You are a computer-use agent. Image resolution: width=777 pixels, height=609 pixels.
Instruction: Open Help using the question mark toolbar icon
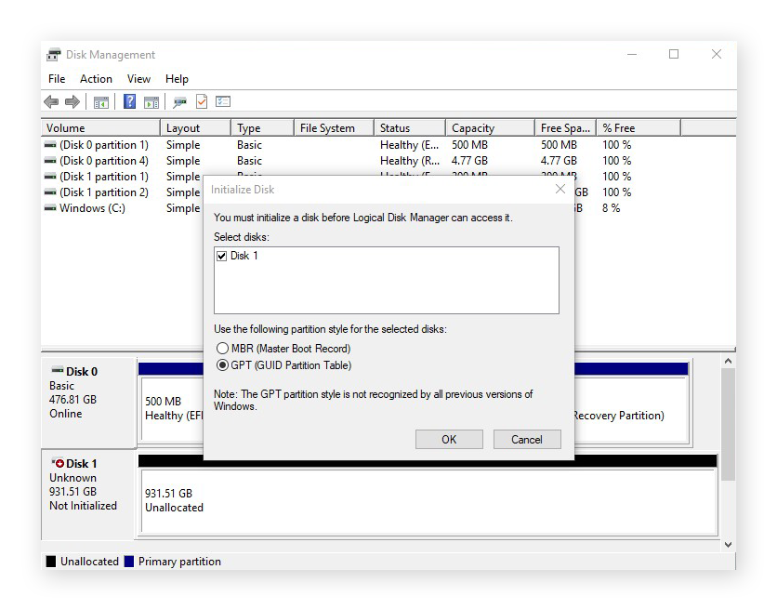[128, 101]
